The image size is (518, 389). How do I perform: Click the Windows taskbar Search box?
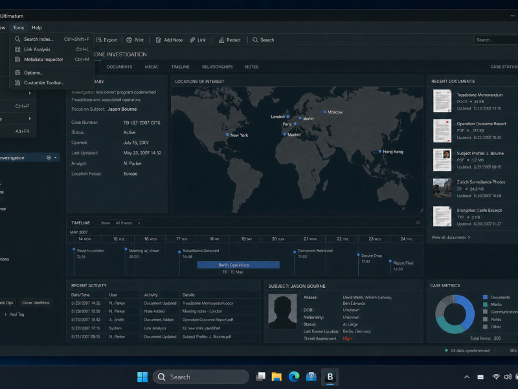tap(201, 377)
